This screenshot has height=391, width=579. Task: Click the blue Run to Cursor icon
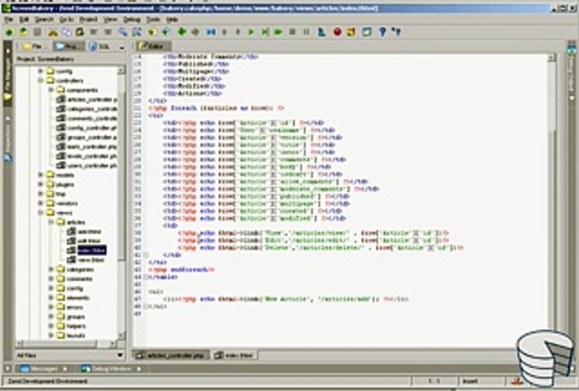[211, 33]
